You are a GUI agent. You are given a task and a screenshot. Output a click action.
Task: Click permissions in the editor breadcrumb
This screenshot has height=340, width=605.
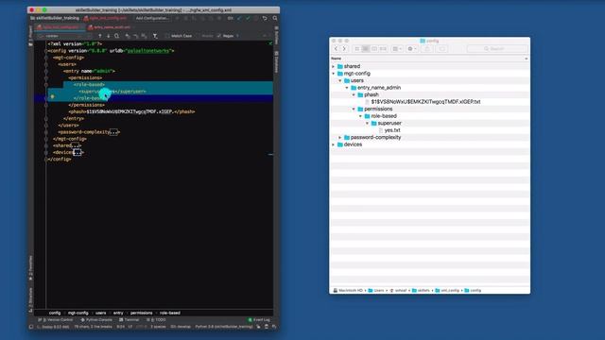click(141, 313)
